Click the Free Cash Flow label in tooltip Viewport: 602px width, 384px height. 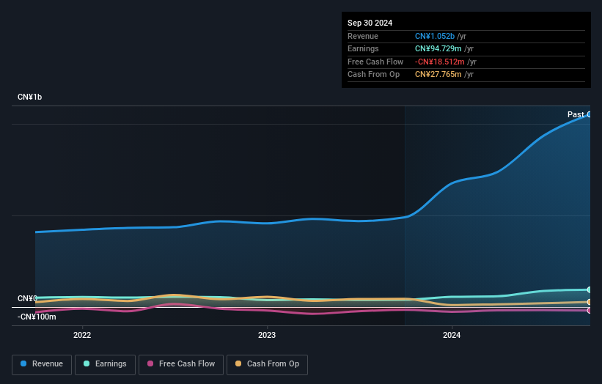coord(375,62)
